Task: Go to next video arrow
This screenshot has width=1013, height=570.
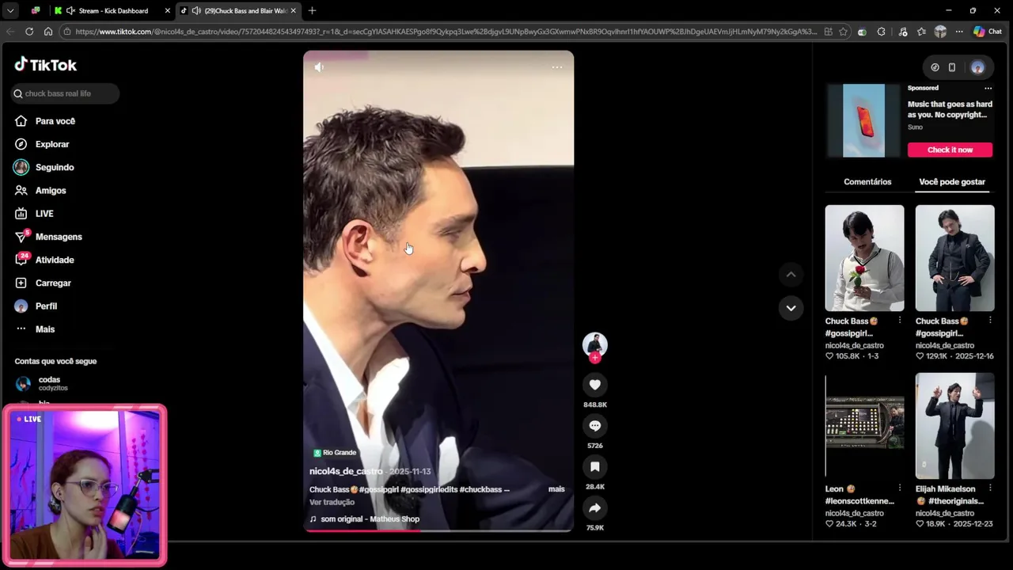Action: coord(791,308)
